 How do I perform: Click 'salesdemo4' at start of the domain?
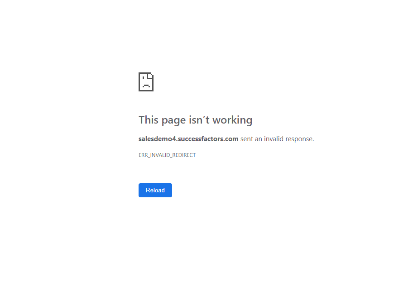[157, 139]
